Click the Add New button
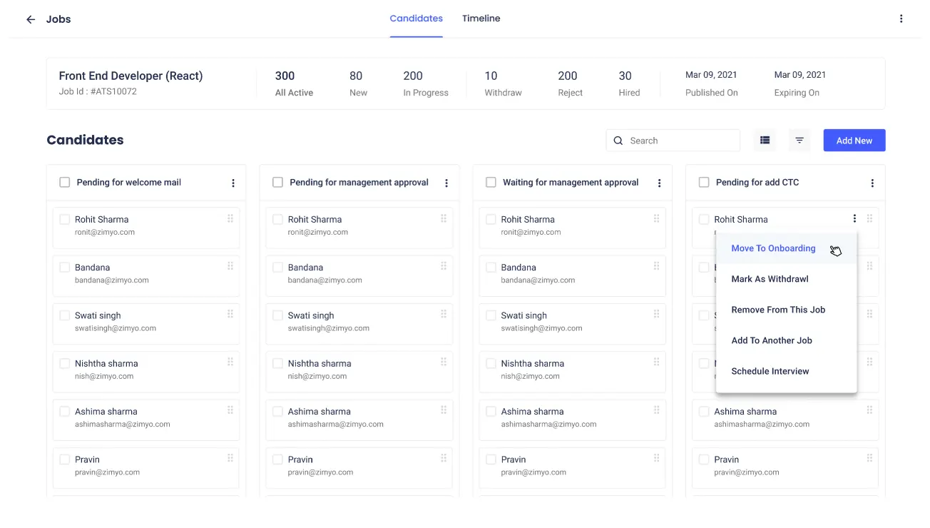This screenshot has width=930, height=528. click(x=854, y=141)
